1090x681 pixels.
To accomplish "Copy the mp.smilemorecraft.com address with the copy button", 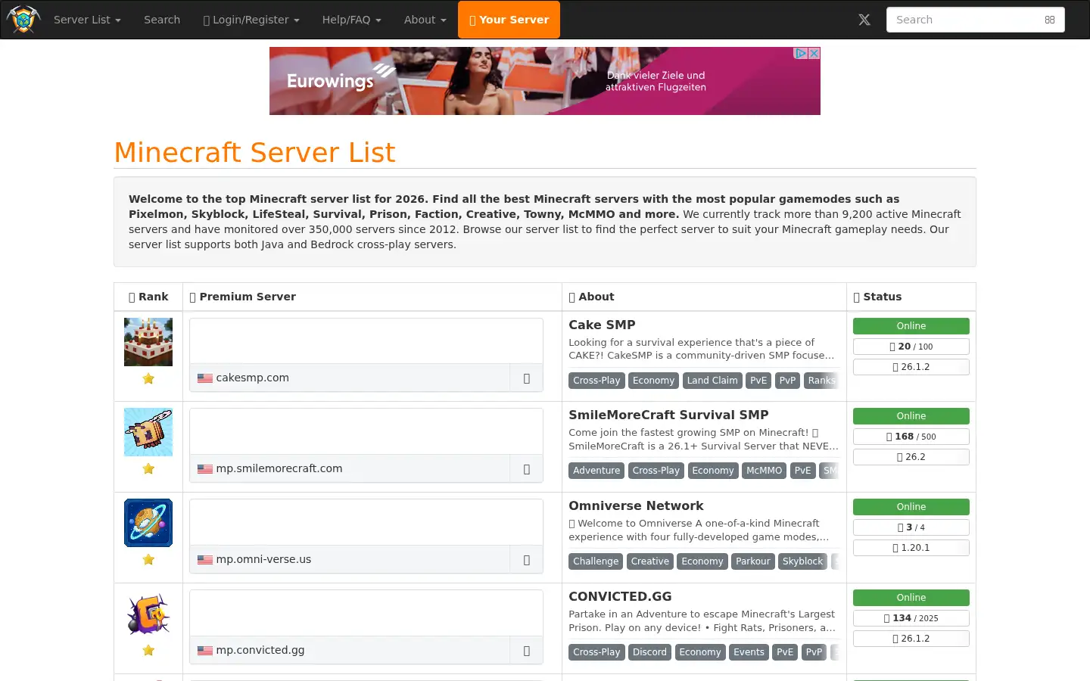I will click(527, 469).
